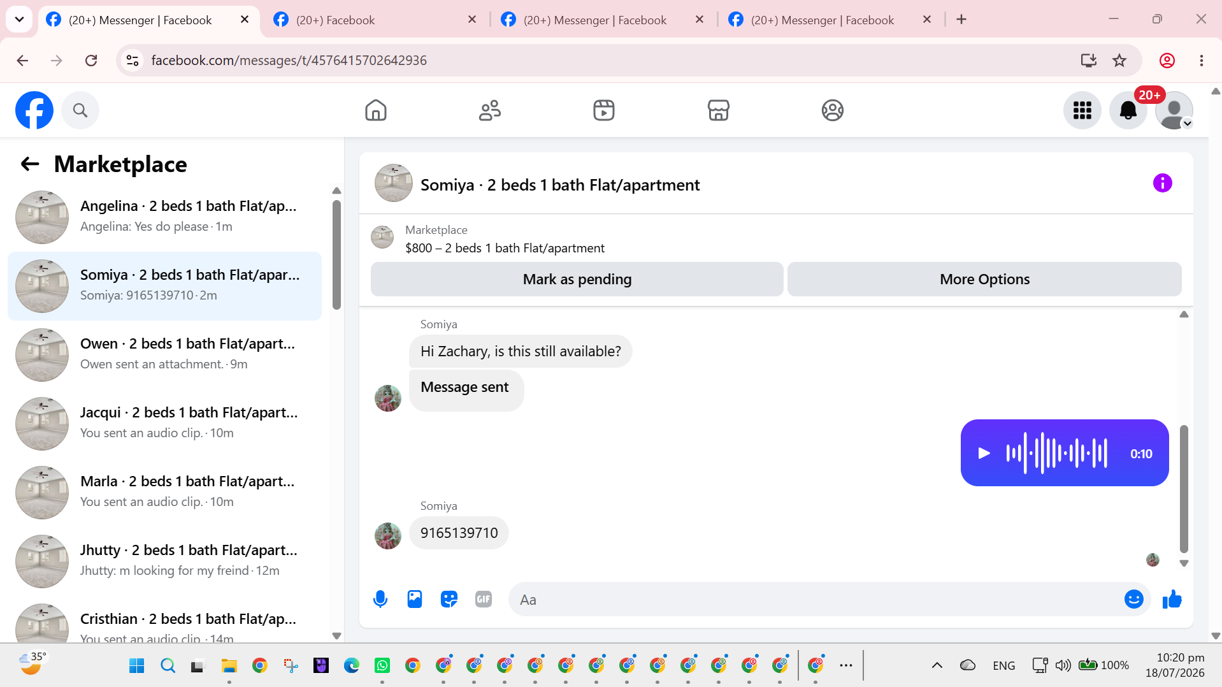Send a thumbs-up like
Image resolution: width=1222 pixels, height=687 pixels.
[x=1172, y=599]
